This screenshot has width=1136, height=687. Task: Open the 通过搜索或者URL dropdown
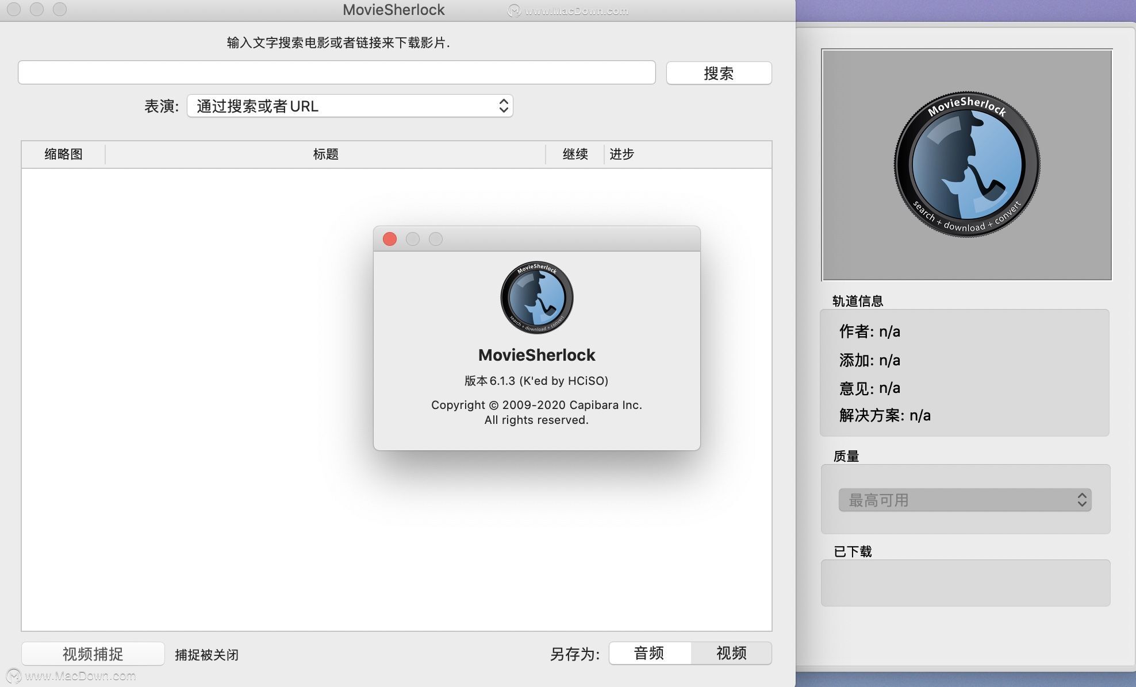350,106
